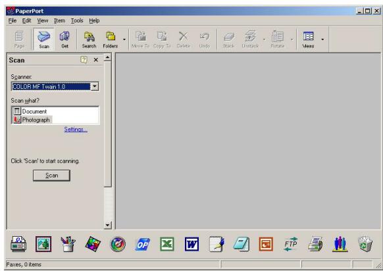Maximize the PaperPort window
Screen dimensions: 383x271
point(368,11)
